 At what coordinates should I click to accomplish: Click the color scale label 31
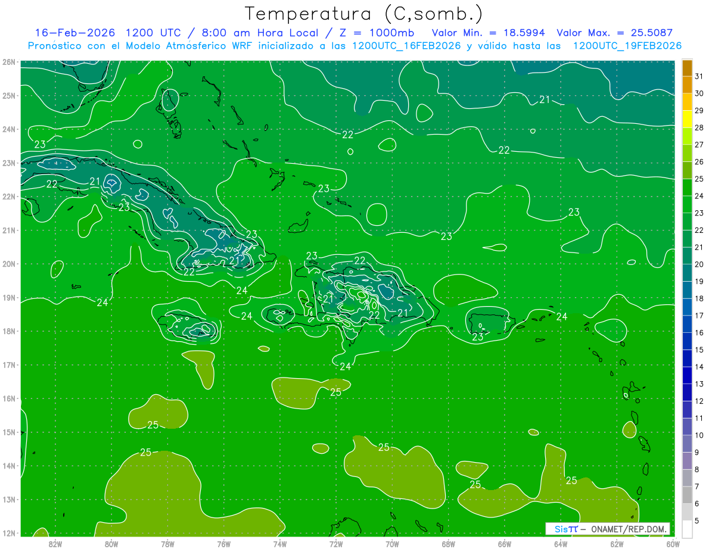tap(700, 76)
